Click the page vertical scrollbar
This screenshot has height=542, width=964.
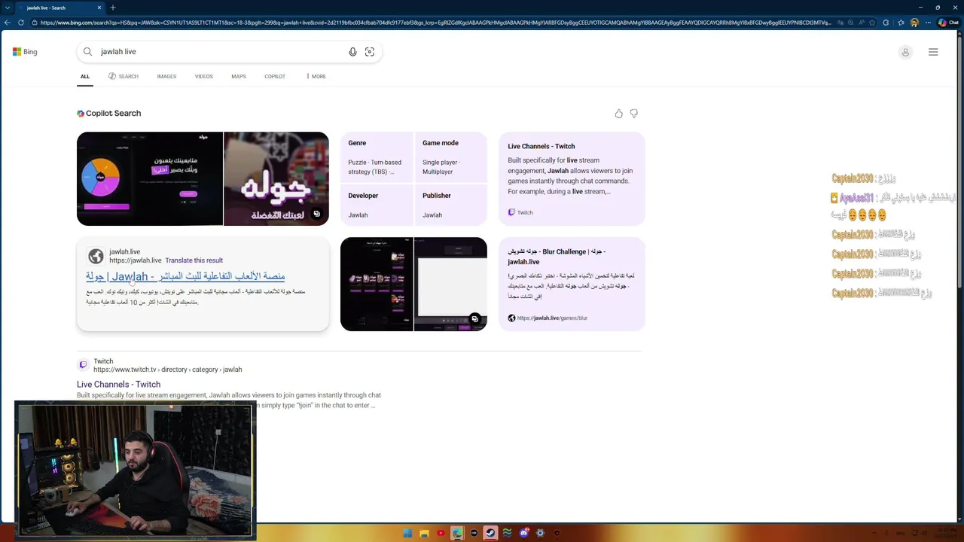(959, 162)
